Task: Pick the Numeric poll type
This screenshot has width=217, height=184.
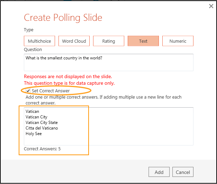Action: tap(178, 41)
